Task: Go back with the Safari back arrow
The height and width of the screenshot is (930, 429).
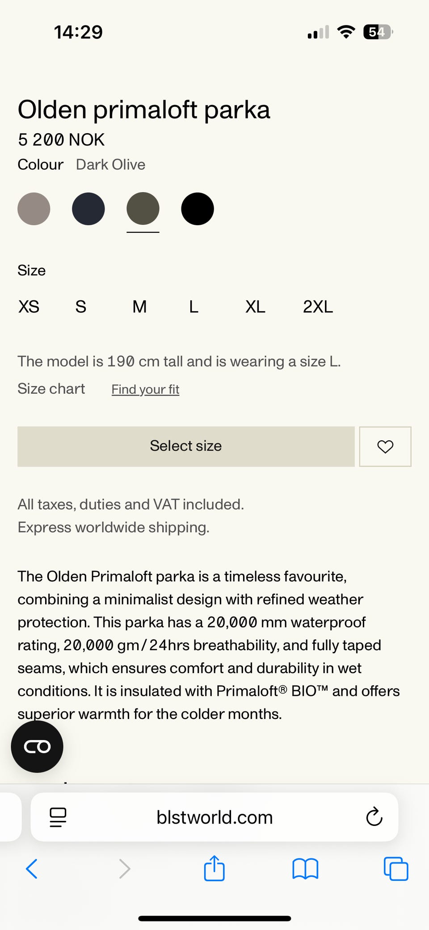Action: 32,869
